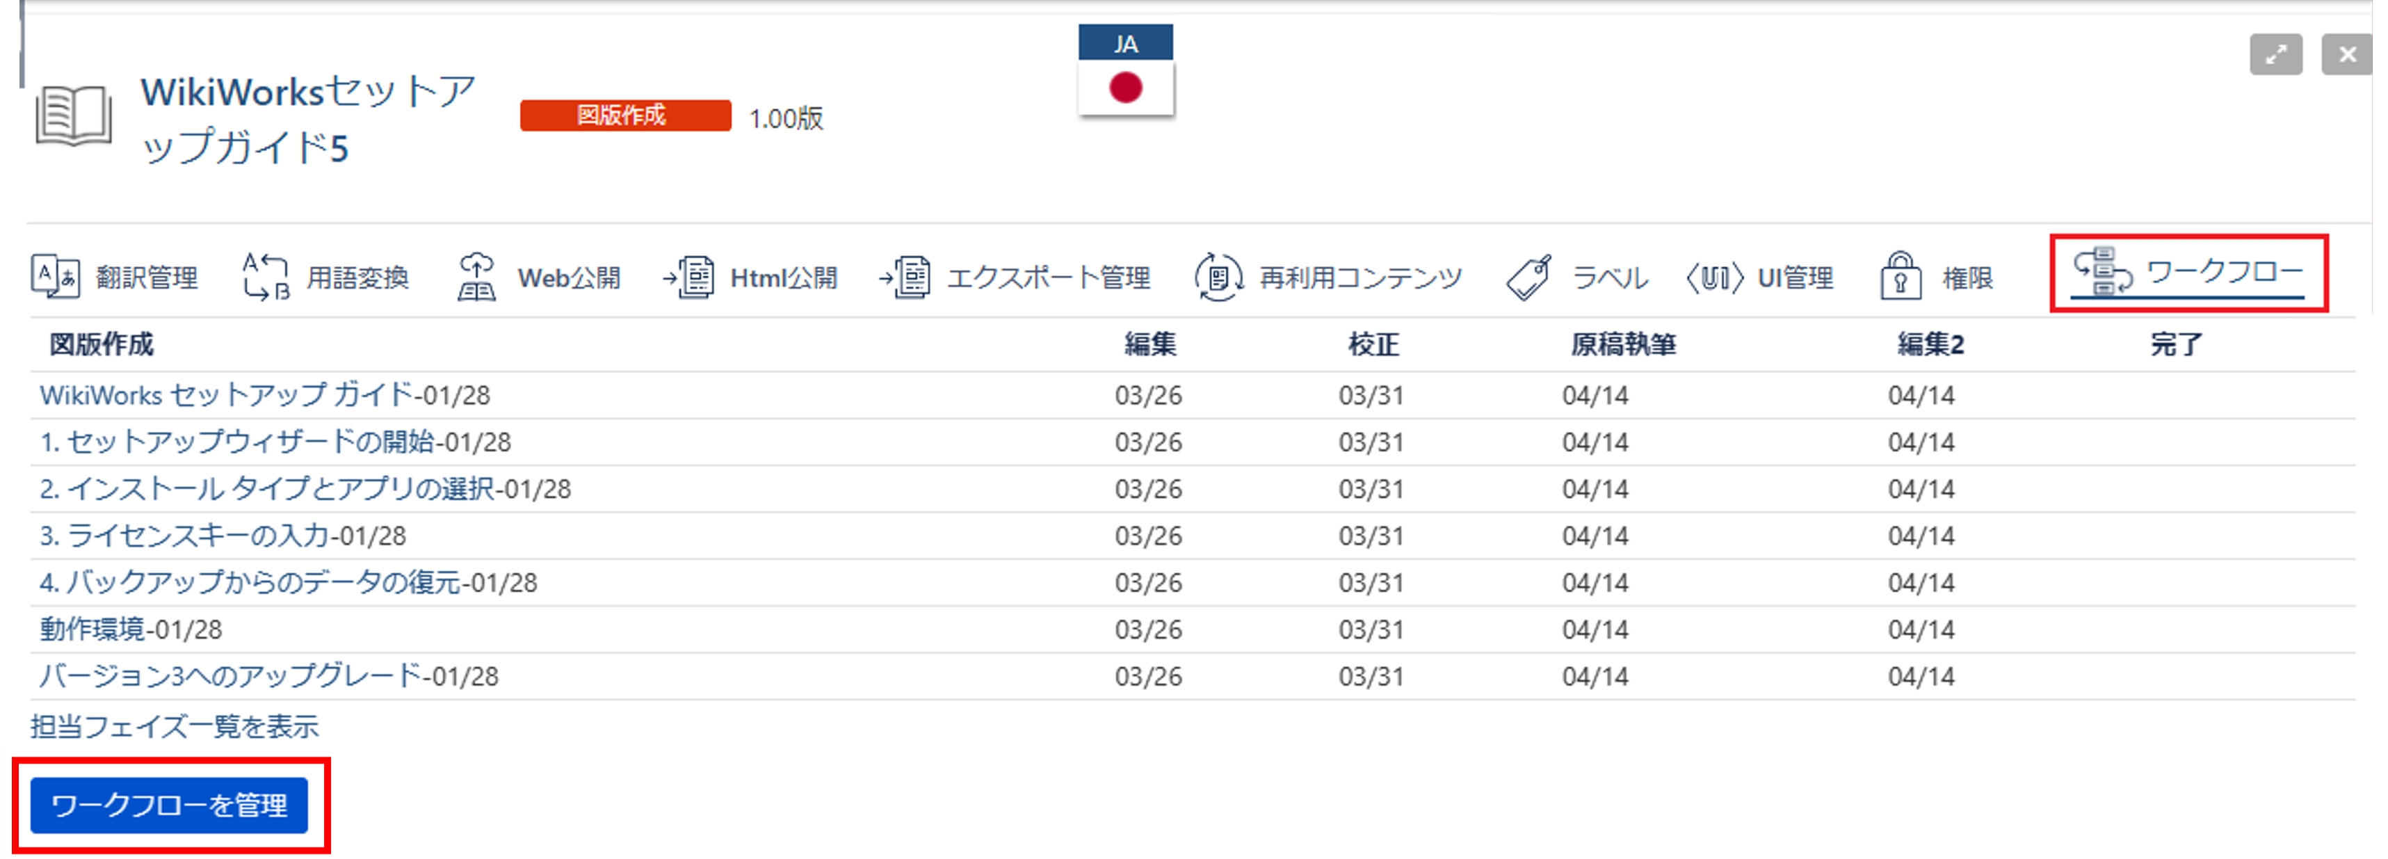Open the UI管理 bracket icon

[x=1714, y=276]
